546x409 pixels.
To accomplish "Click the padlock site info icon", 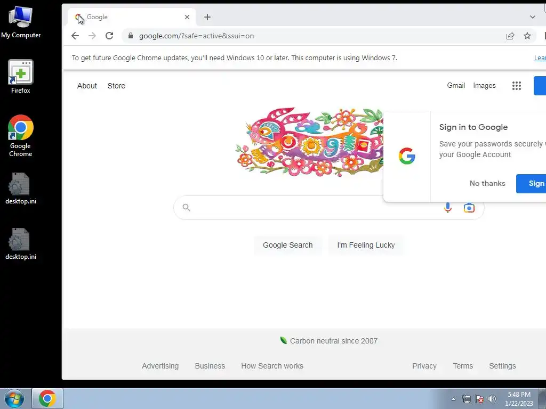I will (131, 36).
